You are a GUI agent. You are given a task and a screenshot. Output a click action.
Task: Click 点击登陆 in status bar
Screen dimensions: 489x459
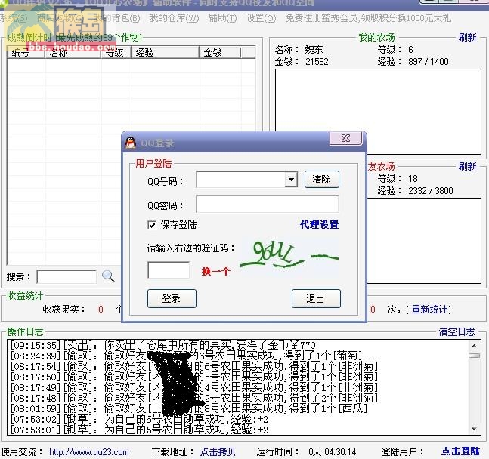coord(460,451)
